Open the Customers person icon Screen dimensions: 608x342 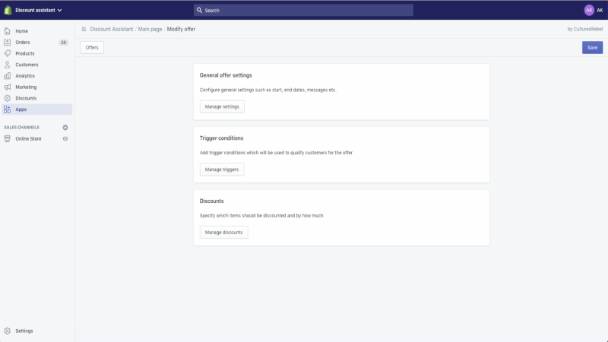tap(8, 65)
